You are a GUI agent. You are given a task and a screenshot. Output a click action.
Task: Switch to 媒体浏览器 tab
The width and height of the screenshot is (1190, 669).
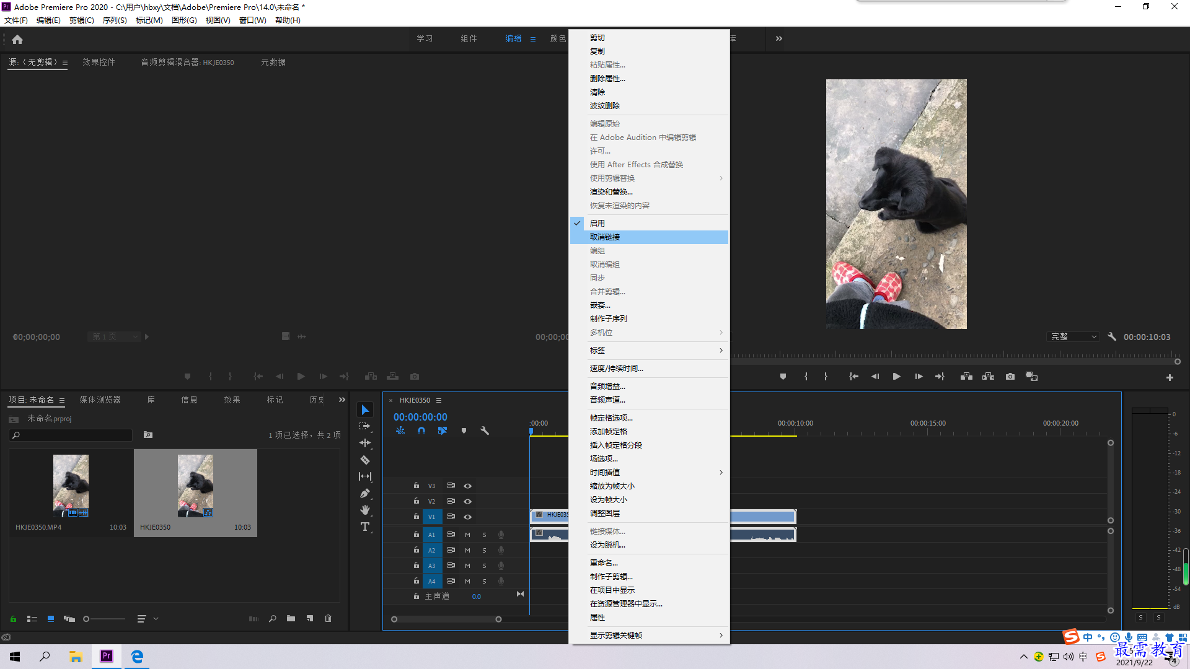click(x=100, y=400)
